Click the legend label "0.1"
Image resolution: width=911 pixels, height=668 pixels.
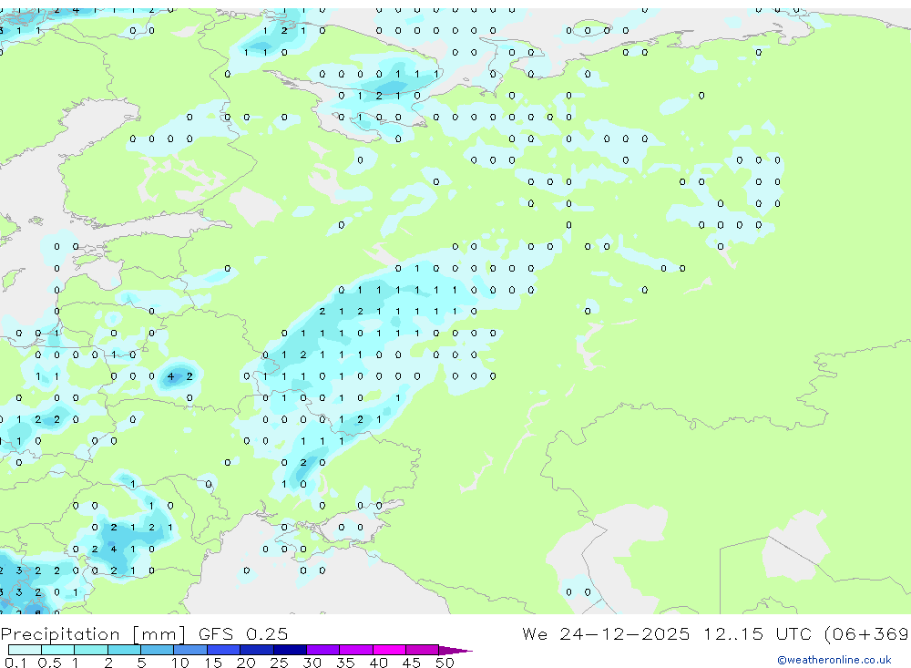click(x=15, y=663)
